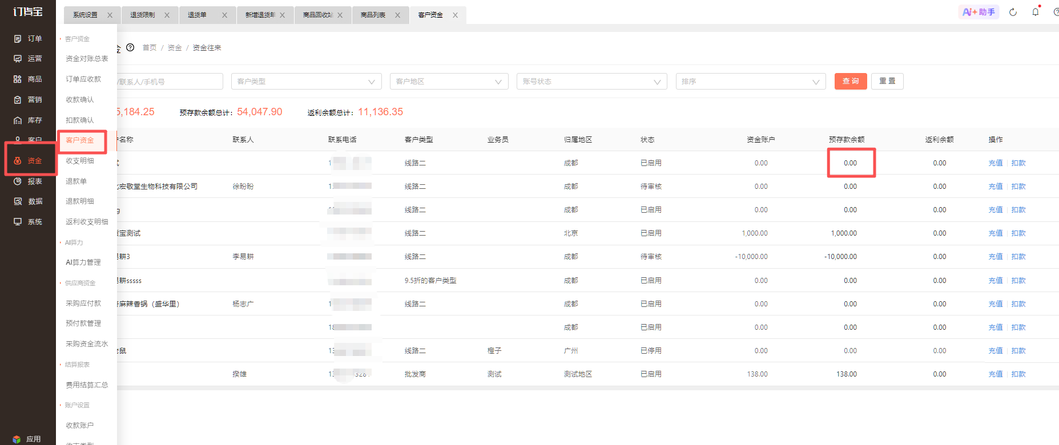1059x445 pixels.
Task: Expand the 排序 dropdown
Action: click(751, 82)
